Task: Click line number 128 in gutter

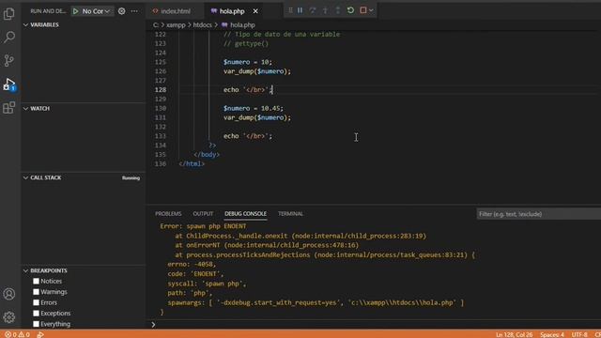Action: tap(161, 90)
